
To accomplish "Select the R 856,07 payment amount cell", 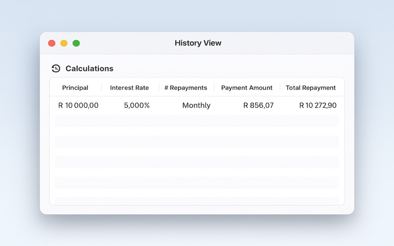I will [258, 105].
